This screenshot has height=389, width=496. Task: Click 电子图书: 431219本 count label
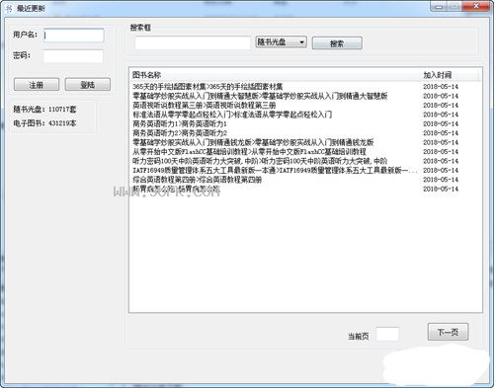(44, 123)
